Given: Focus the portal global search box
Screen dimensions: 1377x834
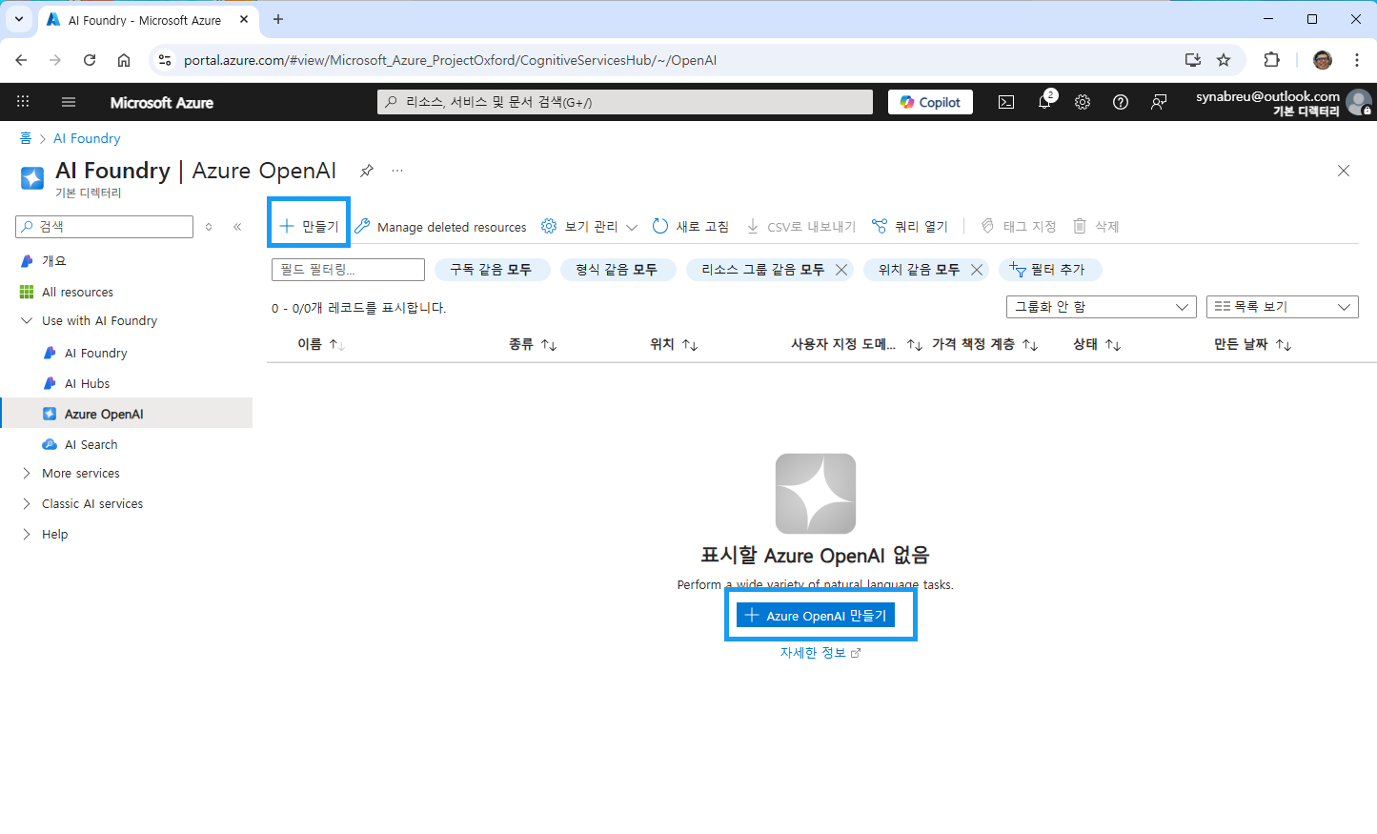Looking at the screenshot, I should coord(625,102).
